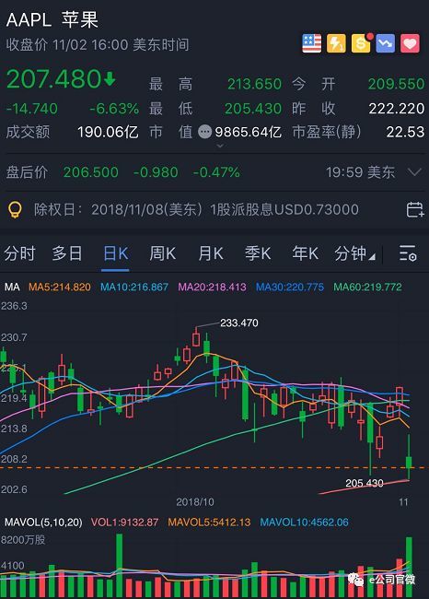Image resolution: width=429 pixels, height=599 pixels.
Task: Select the 周K chart tab
Action: click(x=163, y=253)
